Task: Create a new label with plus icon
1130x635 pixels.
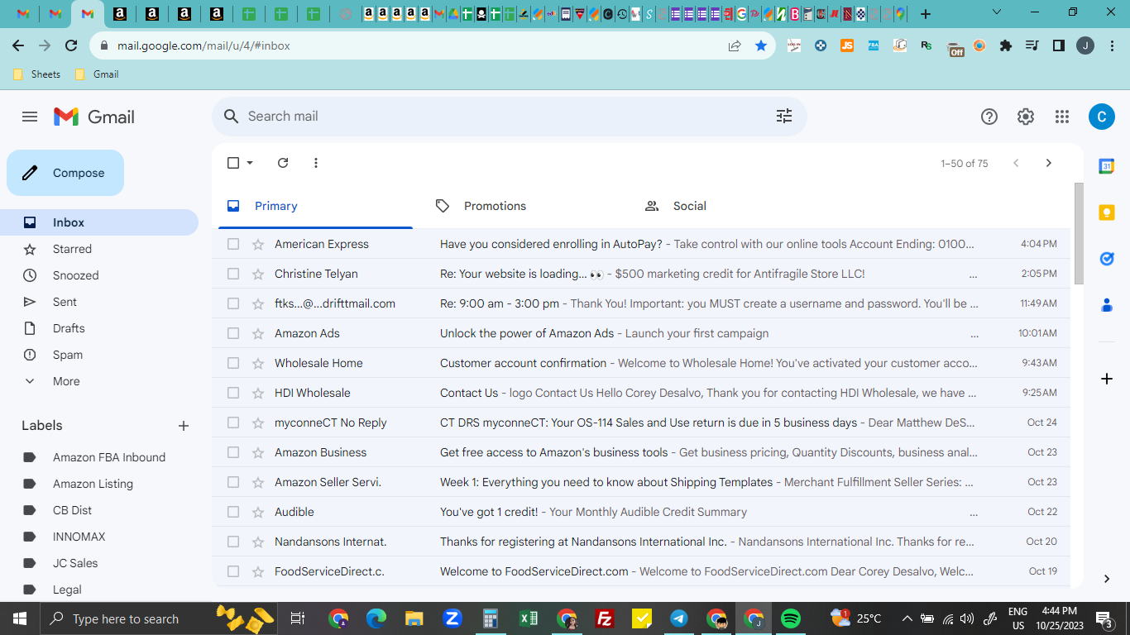Action: click(x=184, y=426)
